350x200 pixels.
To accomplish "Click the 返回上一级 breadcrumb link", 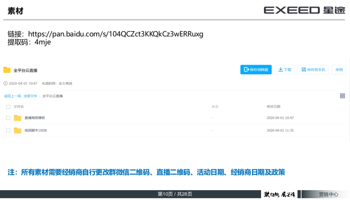I will (13, 96).
